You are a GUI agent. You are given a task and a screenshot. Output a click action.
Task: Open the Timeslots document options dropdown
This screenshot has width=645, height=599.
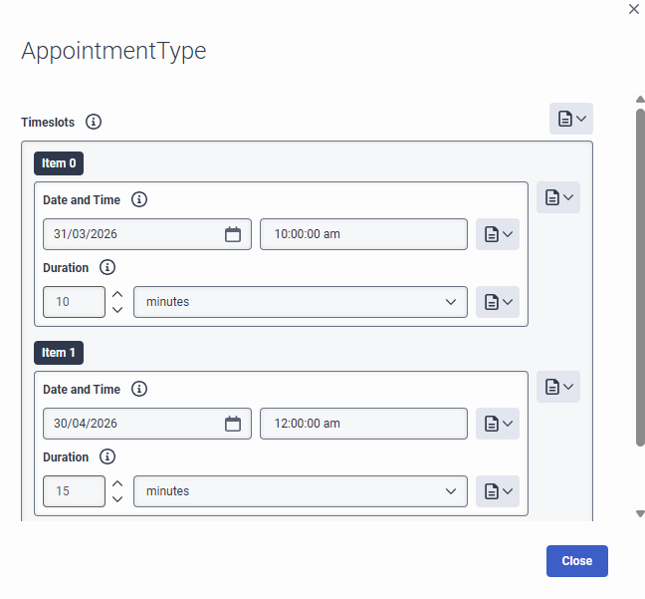571,119
